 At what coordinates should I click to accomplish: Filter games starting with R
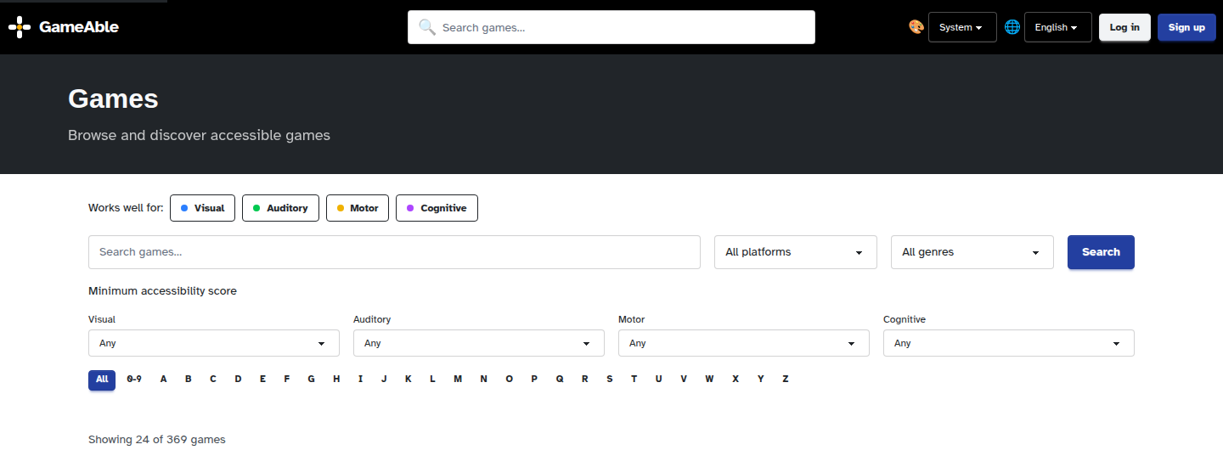tap(584, 380)
